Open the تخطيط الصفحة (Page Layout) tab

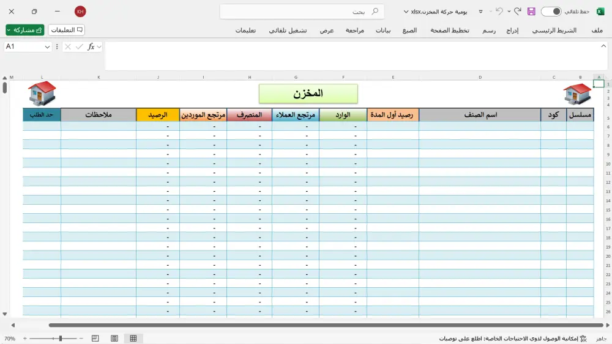click(x=450, y=31)
